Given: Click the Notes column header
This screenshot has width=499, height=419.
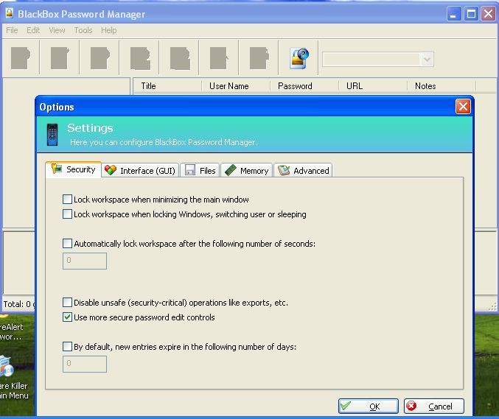Looking at the screenshot, I should pos(442,86).
